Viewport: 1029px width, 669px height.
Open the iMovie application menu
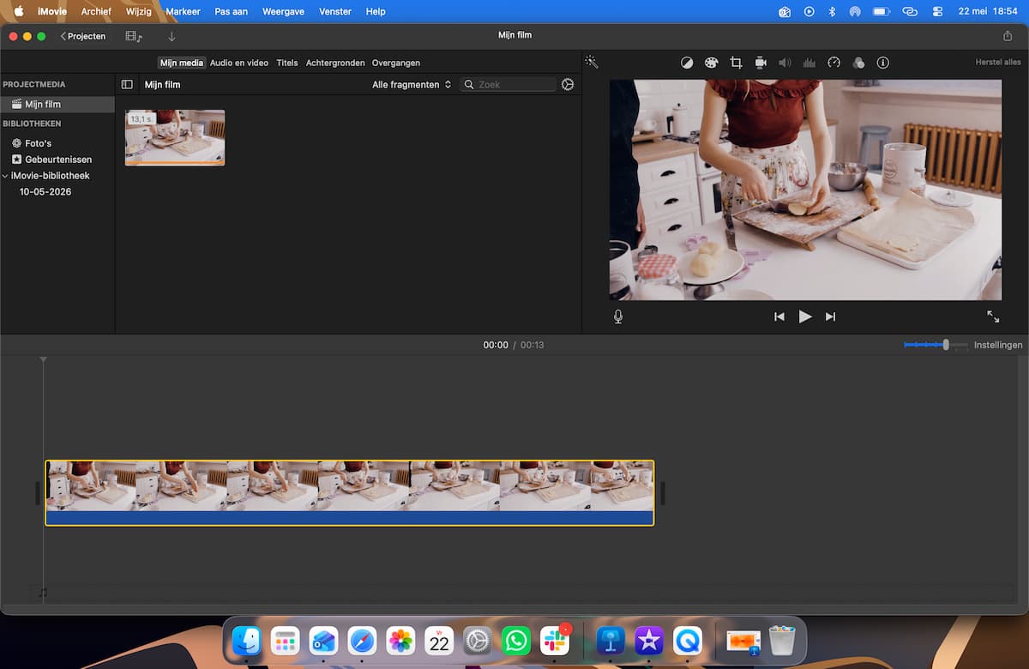click(x=52, y=11)
